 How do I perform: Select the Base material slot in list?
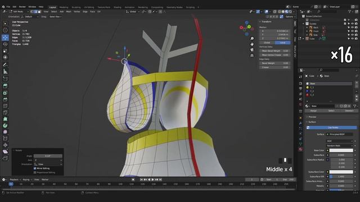328,84
